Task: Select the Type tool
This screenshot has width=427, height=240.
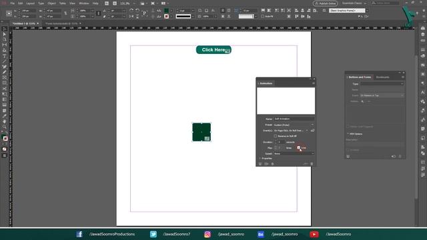Action: click(5, 56)
